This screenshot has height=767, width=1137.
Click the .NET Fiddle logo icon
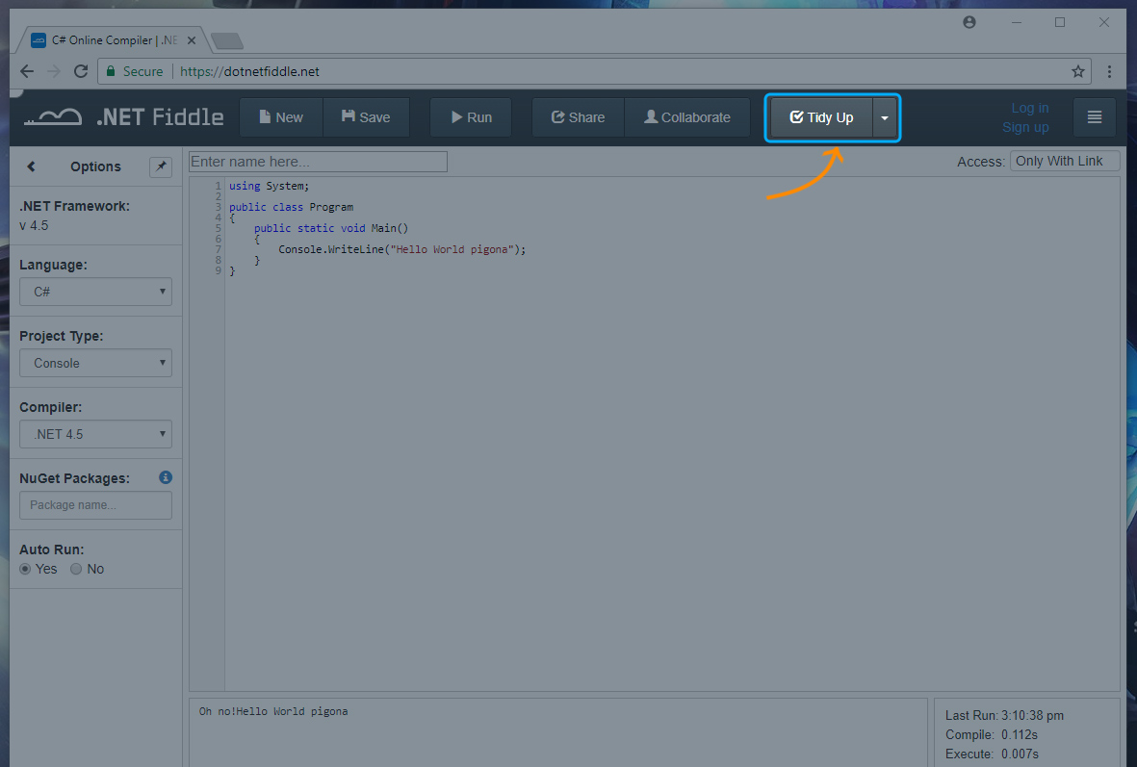coord(53,117)
